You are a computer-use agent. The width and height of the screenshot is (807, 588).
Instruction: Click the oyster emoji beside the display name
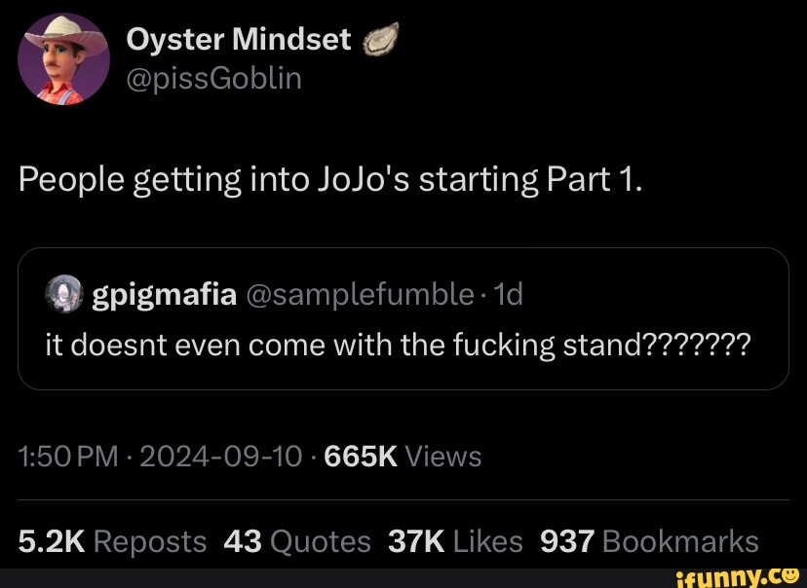pos(376,40)
